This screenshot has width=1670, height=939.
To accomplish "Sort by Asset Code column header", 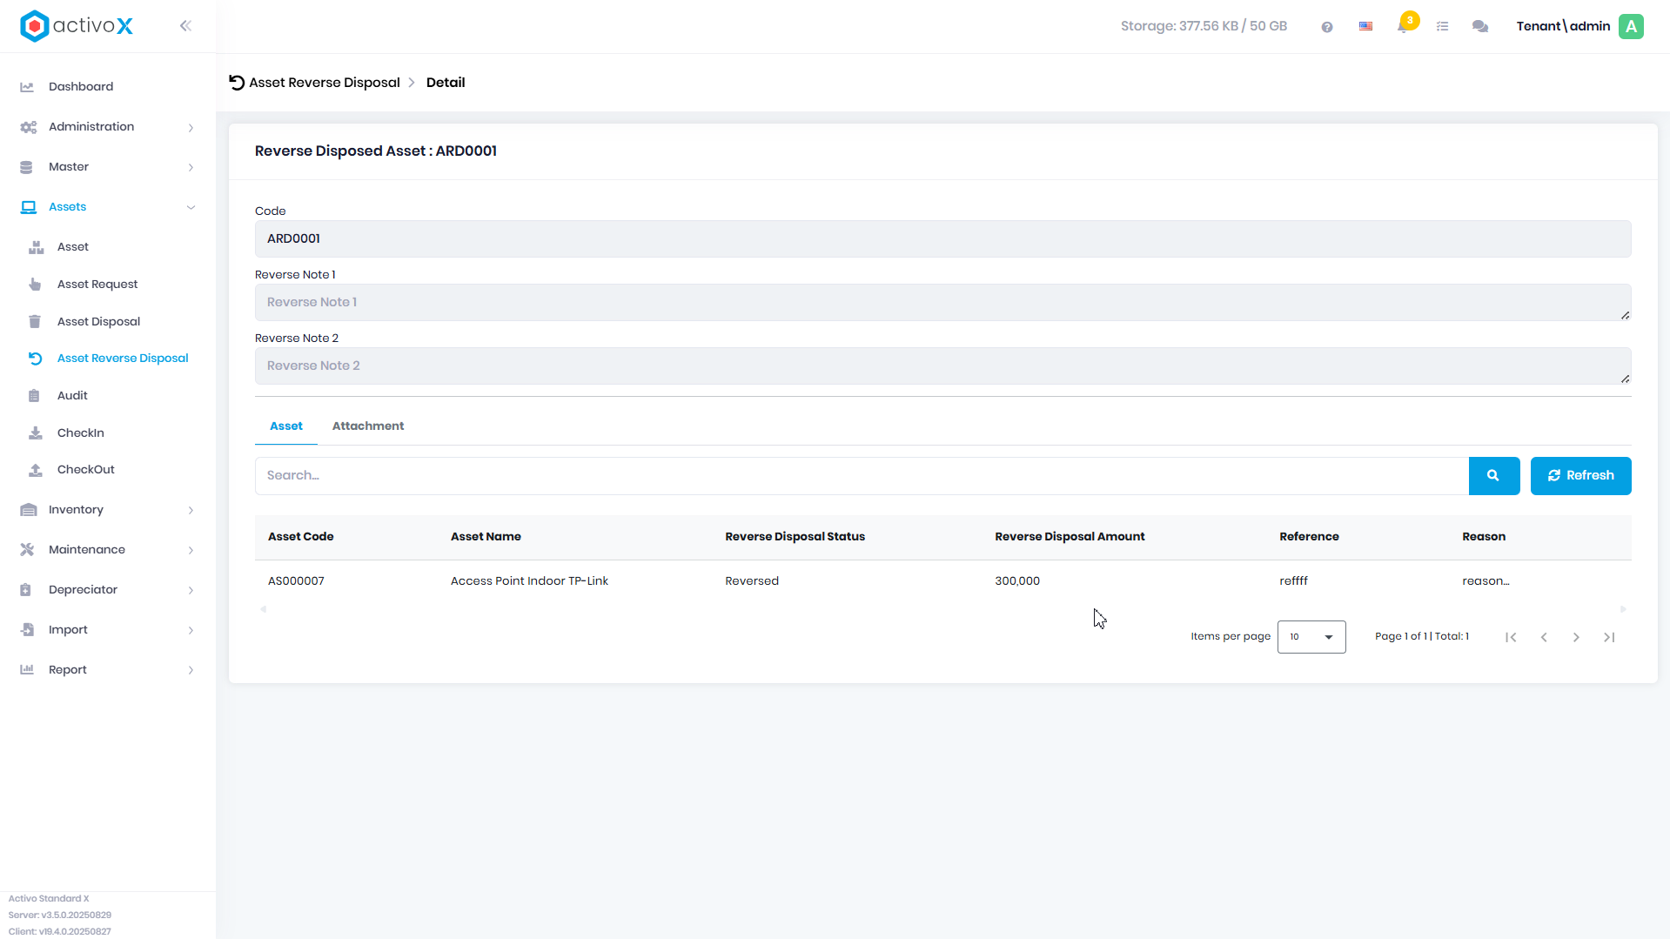I will point(300,537).
